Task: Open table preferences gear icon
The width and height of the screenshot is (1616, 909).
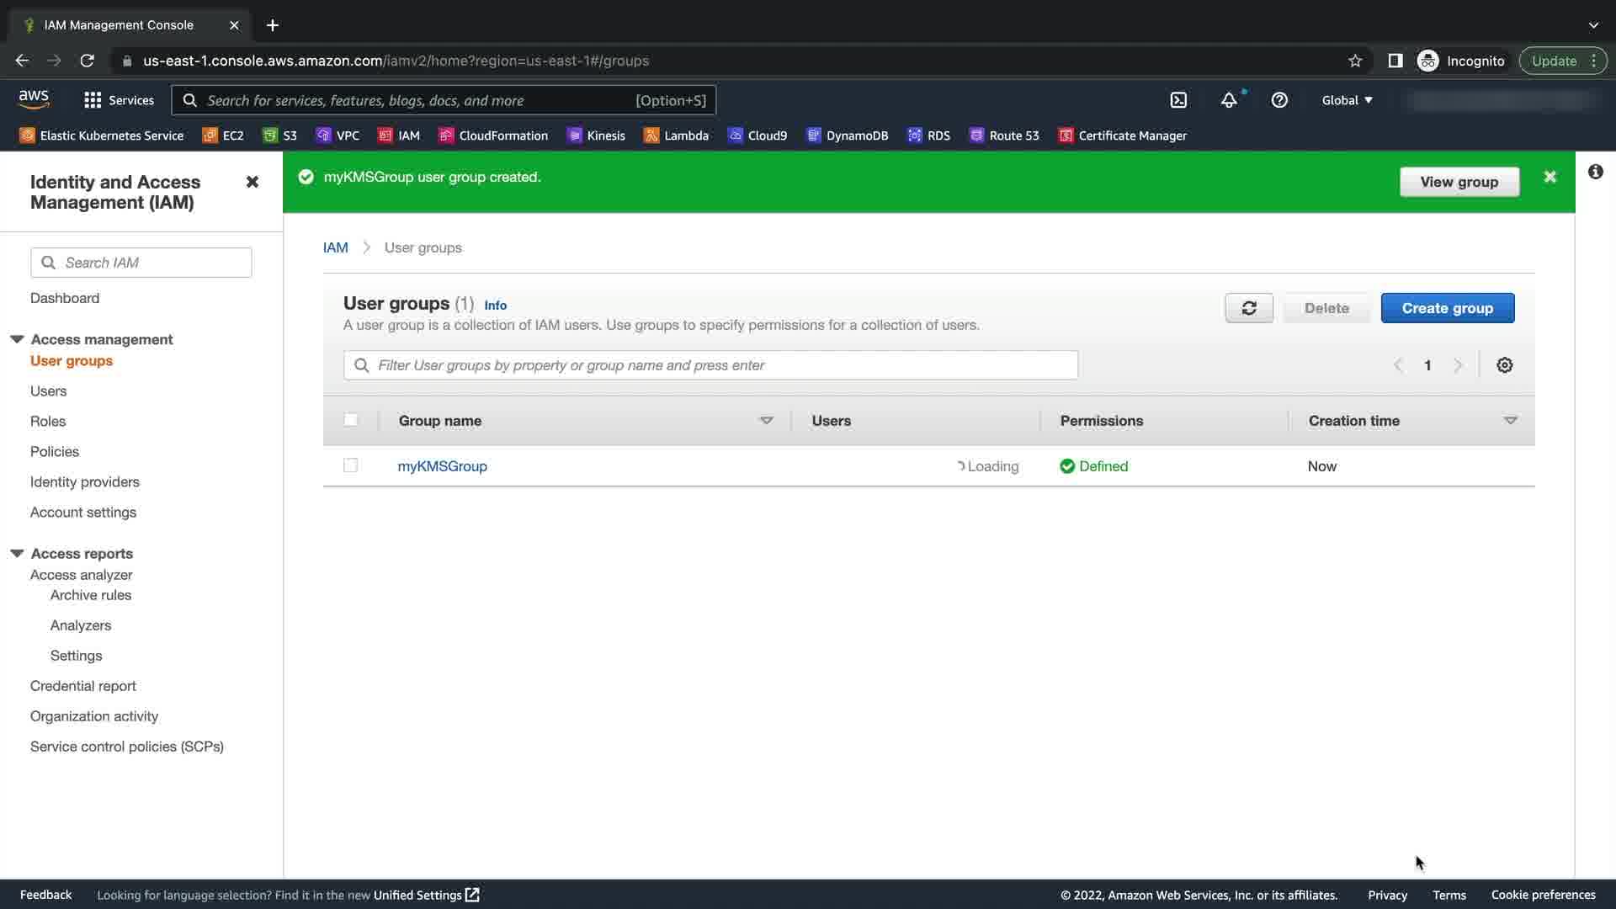Action: click(1504, 365)
